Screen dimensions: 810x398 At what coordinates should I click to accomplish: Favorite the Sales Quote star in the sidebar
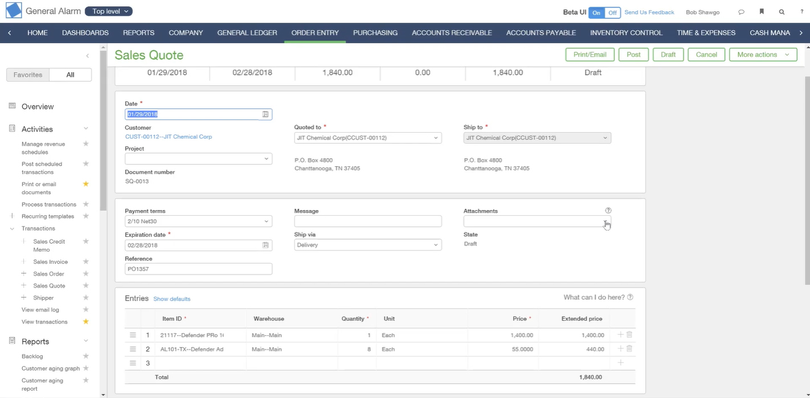tap(86, 285)
